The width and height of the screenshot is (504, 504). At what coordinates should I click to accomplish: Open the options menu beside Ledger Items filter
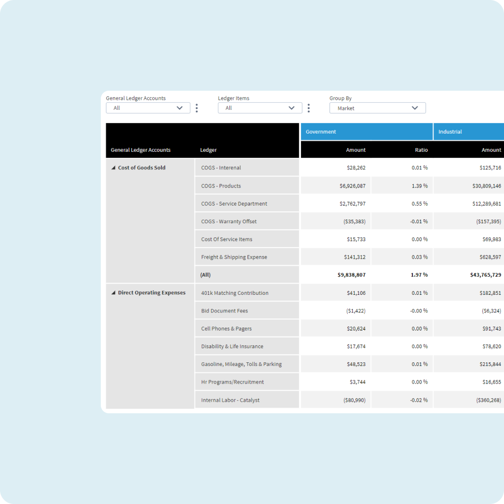pyautogui.click(x=308, y=108)
